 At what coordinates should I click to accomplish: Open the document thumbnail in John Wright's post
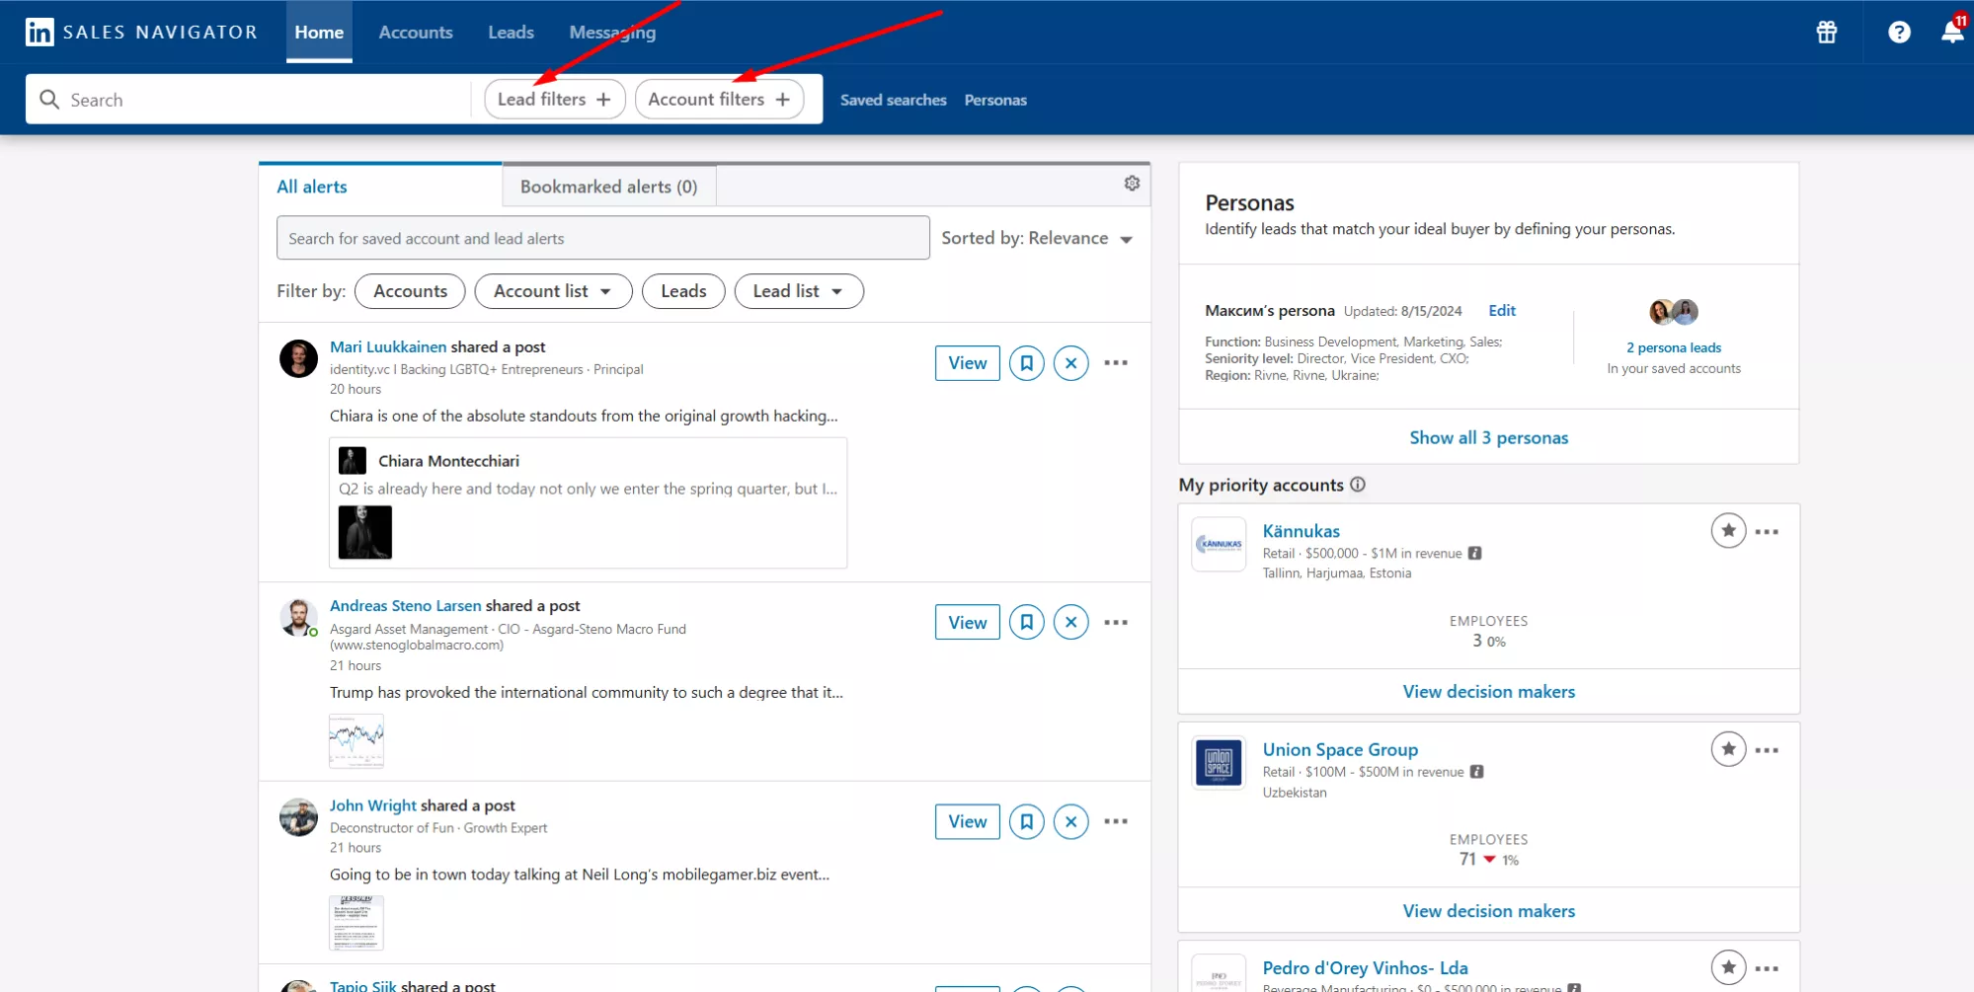point(355,923)
